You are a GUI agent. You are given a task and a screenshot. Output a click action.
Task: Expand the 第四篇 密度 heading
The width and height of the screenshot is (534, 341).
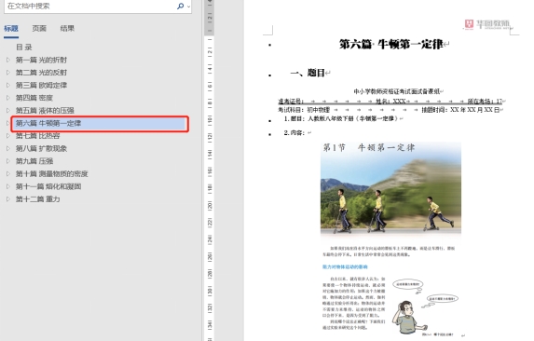[x=8, y=98]
